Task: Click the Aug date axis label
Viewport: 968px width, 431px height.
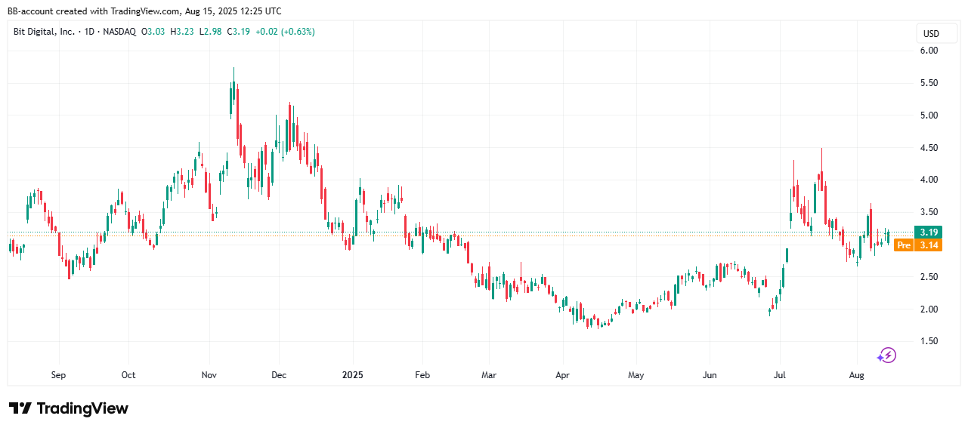Action: click(856, 375)
